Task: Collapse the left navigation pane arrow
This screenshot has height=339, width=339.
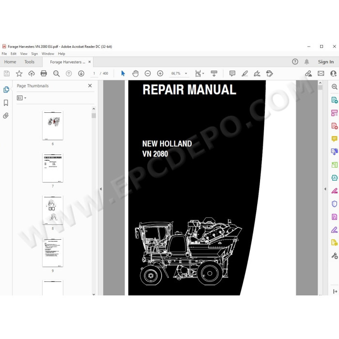Action: [x=101, y=189]
